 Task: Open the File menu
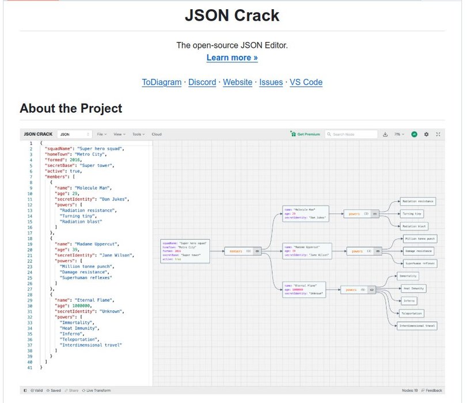click(x=101, y=134)
